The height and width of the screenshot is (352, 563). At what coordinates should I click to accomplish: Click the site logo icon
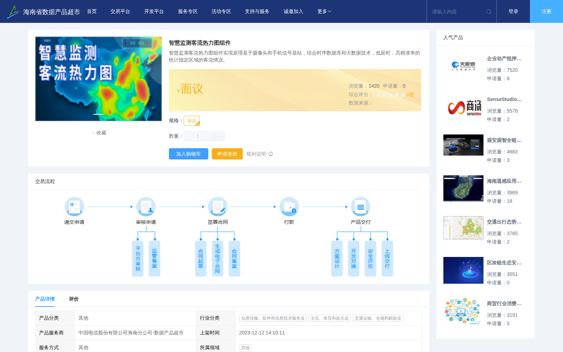click(x=13, y=12)
